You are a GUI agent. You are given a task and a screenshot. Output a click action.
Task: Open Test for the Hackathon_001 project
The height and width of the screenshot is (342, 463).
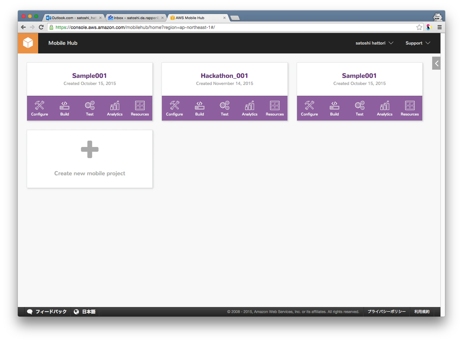click(225, 108)
